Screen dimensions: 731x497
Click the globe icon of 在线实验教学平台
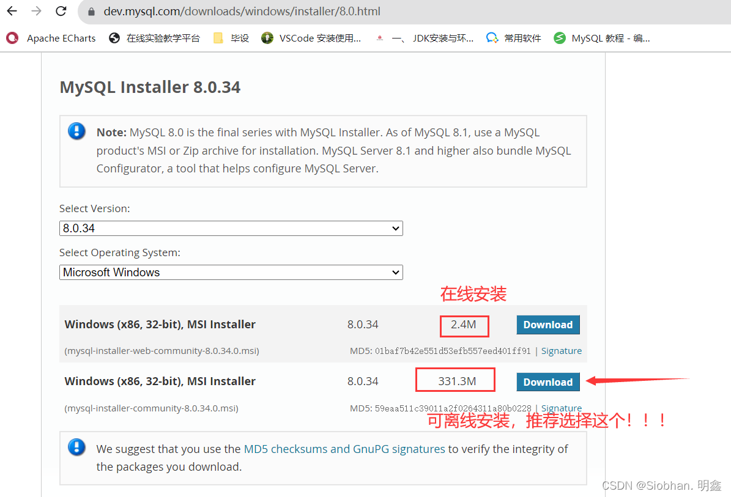(114, 38)
